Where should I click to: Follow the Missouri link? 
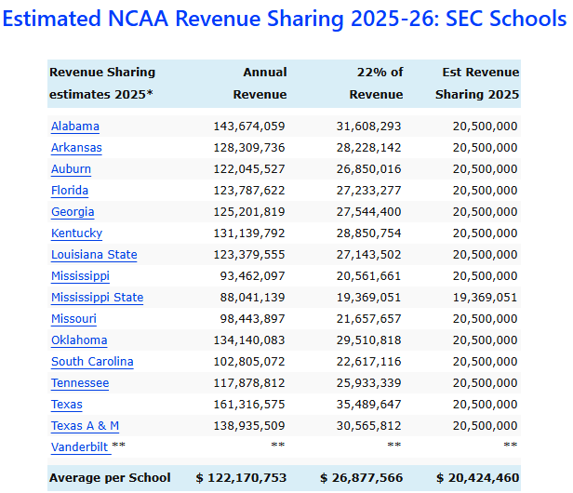73,319
